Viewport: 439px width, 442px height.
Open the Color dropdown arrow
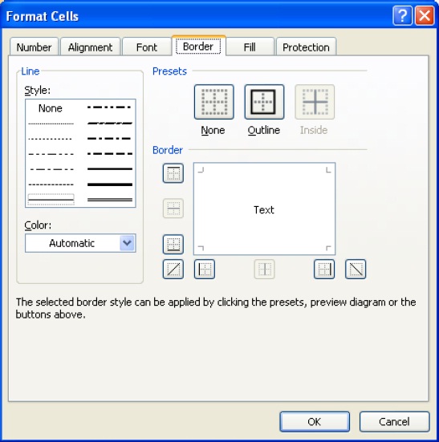(x=127, y=243)
